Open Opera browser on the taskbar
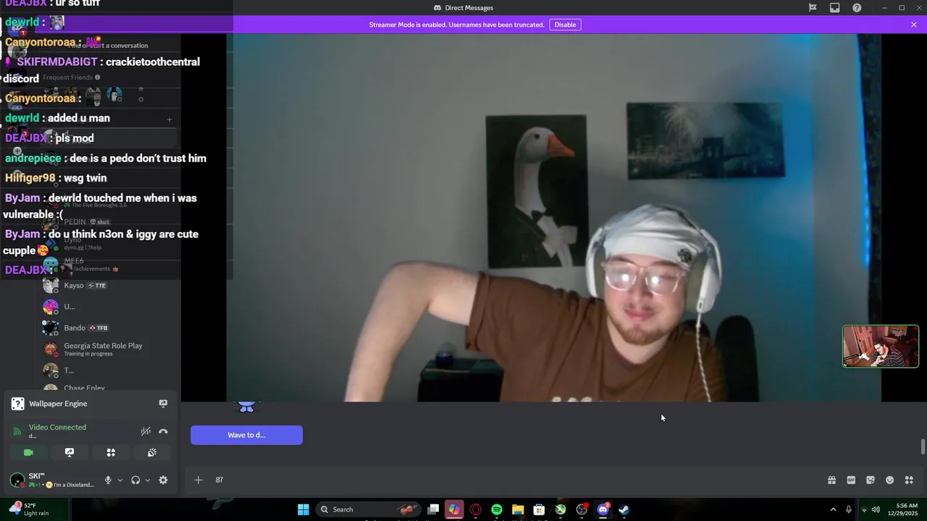Image resolution: width=927 pixels, height=521 pixels. (476, 509)
